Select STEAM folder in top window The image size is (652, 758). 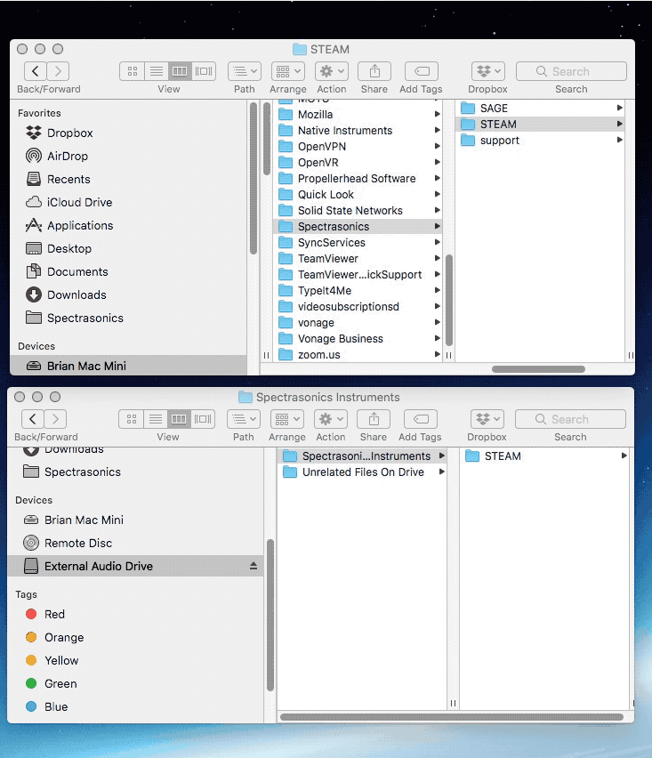540,125
